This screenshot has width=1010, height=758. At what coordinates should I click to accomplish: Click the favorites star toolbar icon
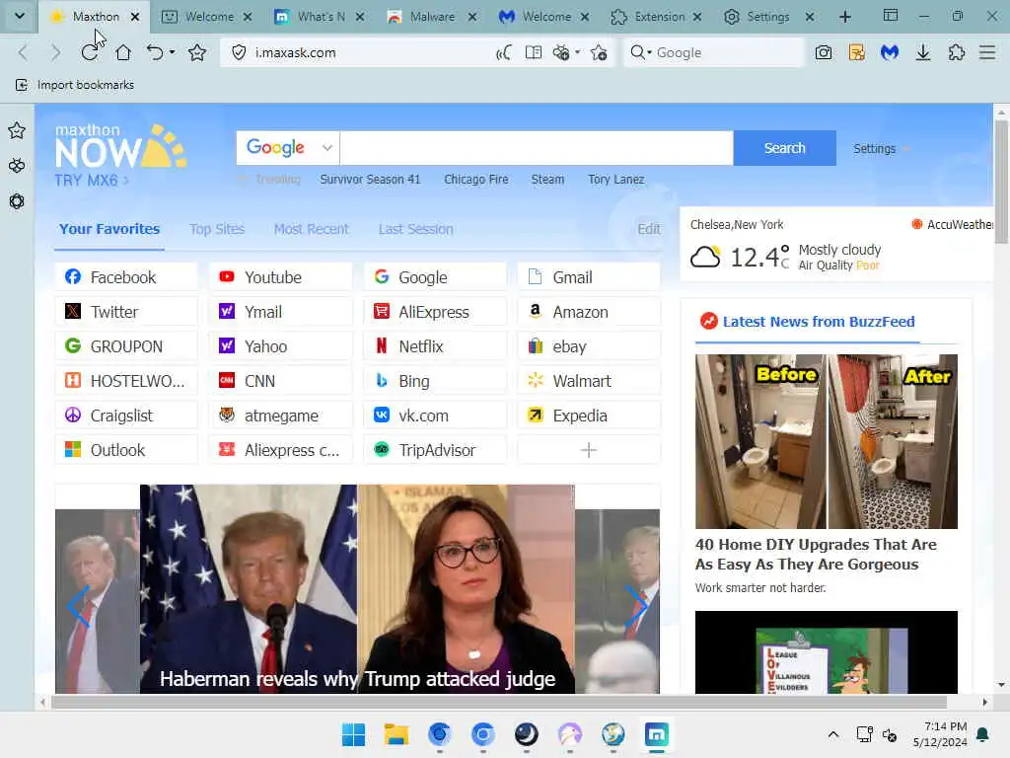click(197, 53)
